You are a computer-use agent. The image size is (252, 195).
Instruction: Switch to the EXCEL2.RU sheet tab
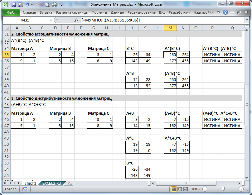pyautogui.click(x=52, y=183)
